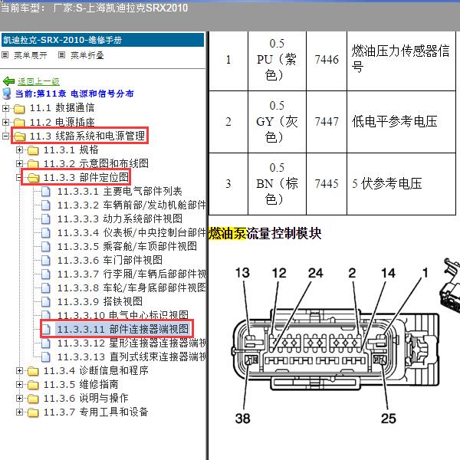The width and height of the screenshot is (460, 460).
Task: Open 11.3.3.2 车辆前部/发动机舱部件
Action: click(131, 205)
